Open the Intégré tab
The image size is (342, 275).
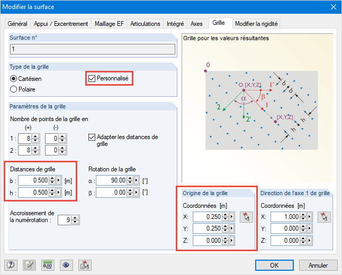175,24
